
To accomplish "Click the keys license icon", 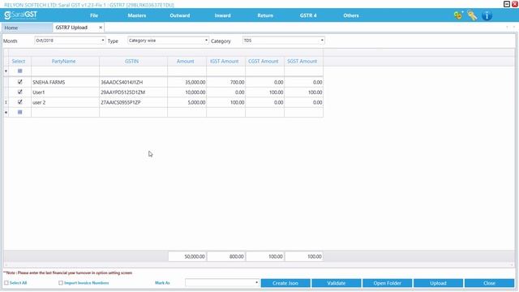I will tap(472, 15).
